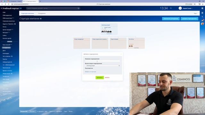This screenshot has height=115, width=205.
Task: Open new browser tab with plus
Action: click(x=40, y=1)
